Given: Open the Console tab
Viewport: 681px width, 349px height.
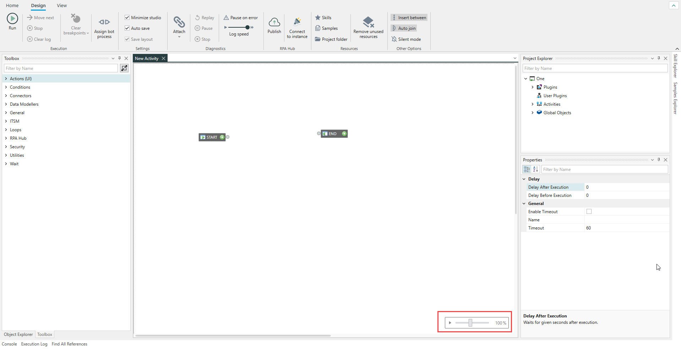Looking at the screenshot, I should (x=9, y=344).
